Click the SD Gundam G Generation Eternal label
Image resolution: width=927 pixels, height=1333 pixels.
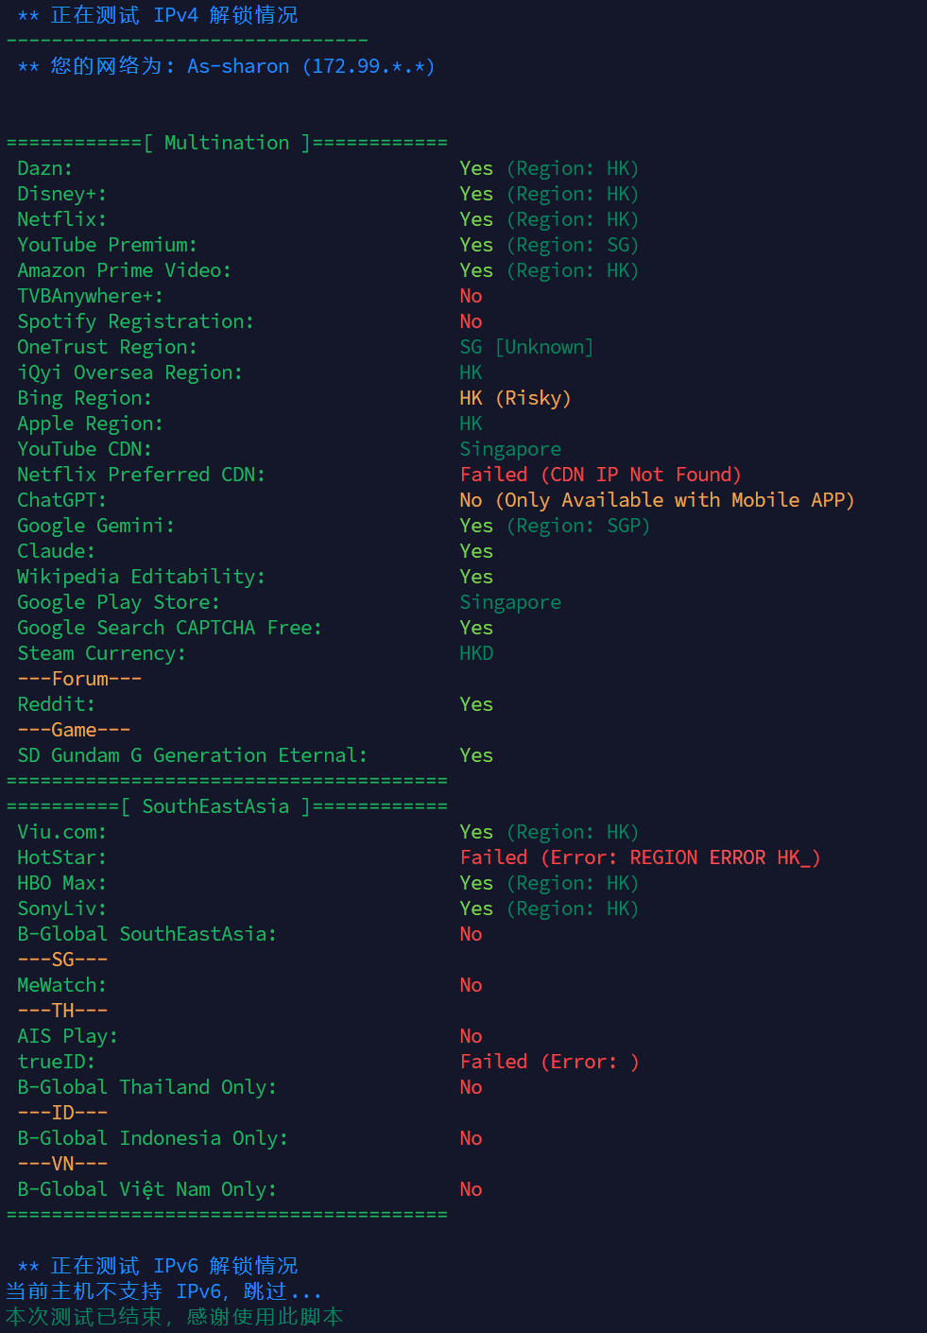click(192, 755)
